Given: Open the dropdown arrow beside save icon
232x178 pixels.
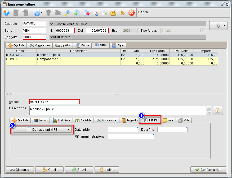Looking at the screenshot, I should click(42, 13).
